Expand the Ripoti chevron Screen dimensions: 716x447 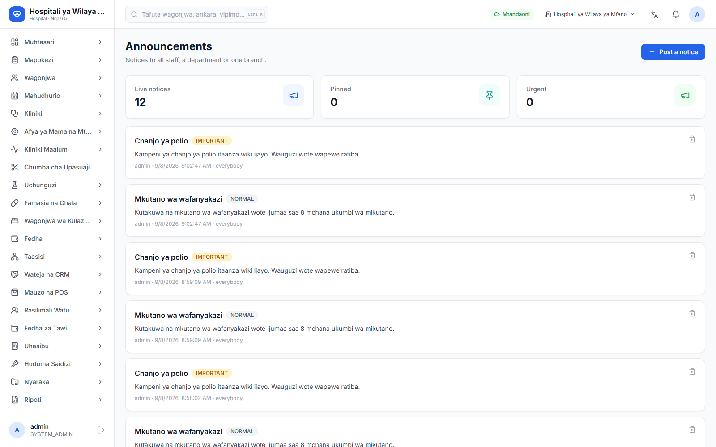[x=100, y=400]
